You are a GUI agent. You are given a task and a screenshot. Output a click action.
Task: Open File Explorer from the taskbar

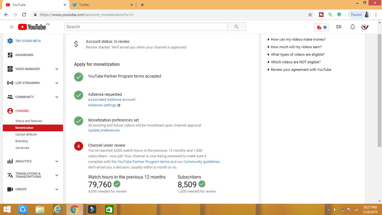(40, 209)
